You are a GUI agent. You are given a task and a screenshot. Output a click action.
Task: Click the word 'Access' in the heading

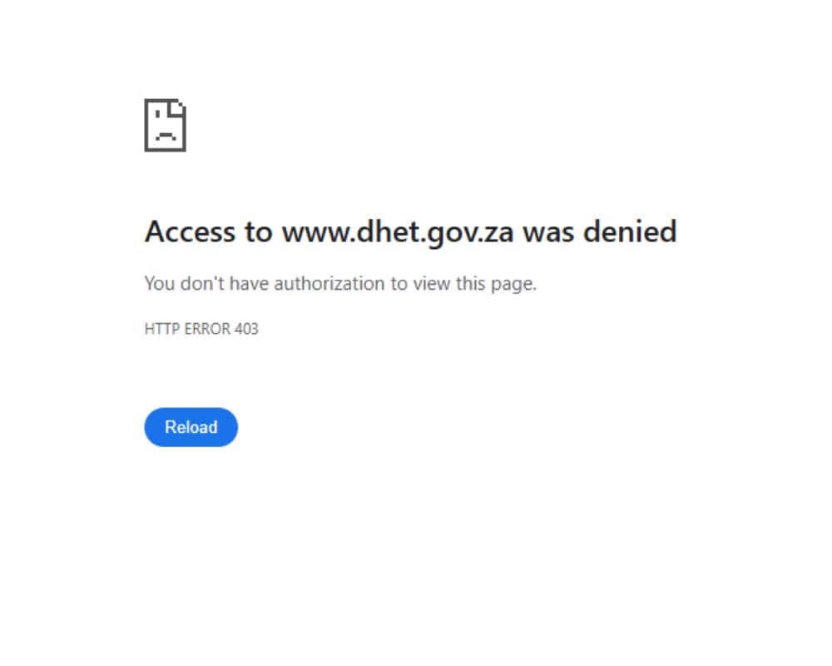click(x=190, y=231)
